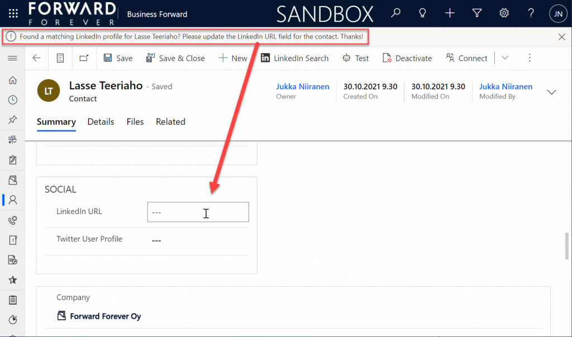The width and height of the screenshot is (572, 337).
Task: Toggle the hamburger site map menu
Action: point(12,58)
